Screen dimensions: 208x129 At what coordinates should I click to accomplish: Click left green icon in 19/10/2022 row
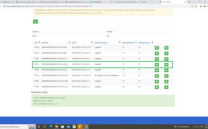tap(157, 70)
